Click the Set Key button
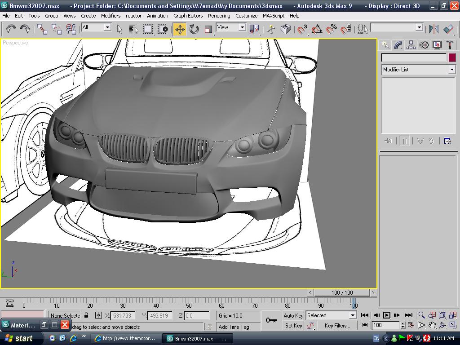 click(x=293, y=326)
